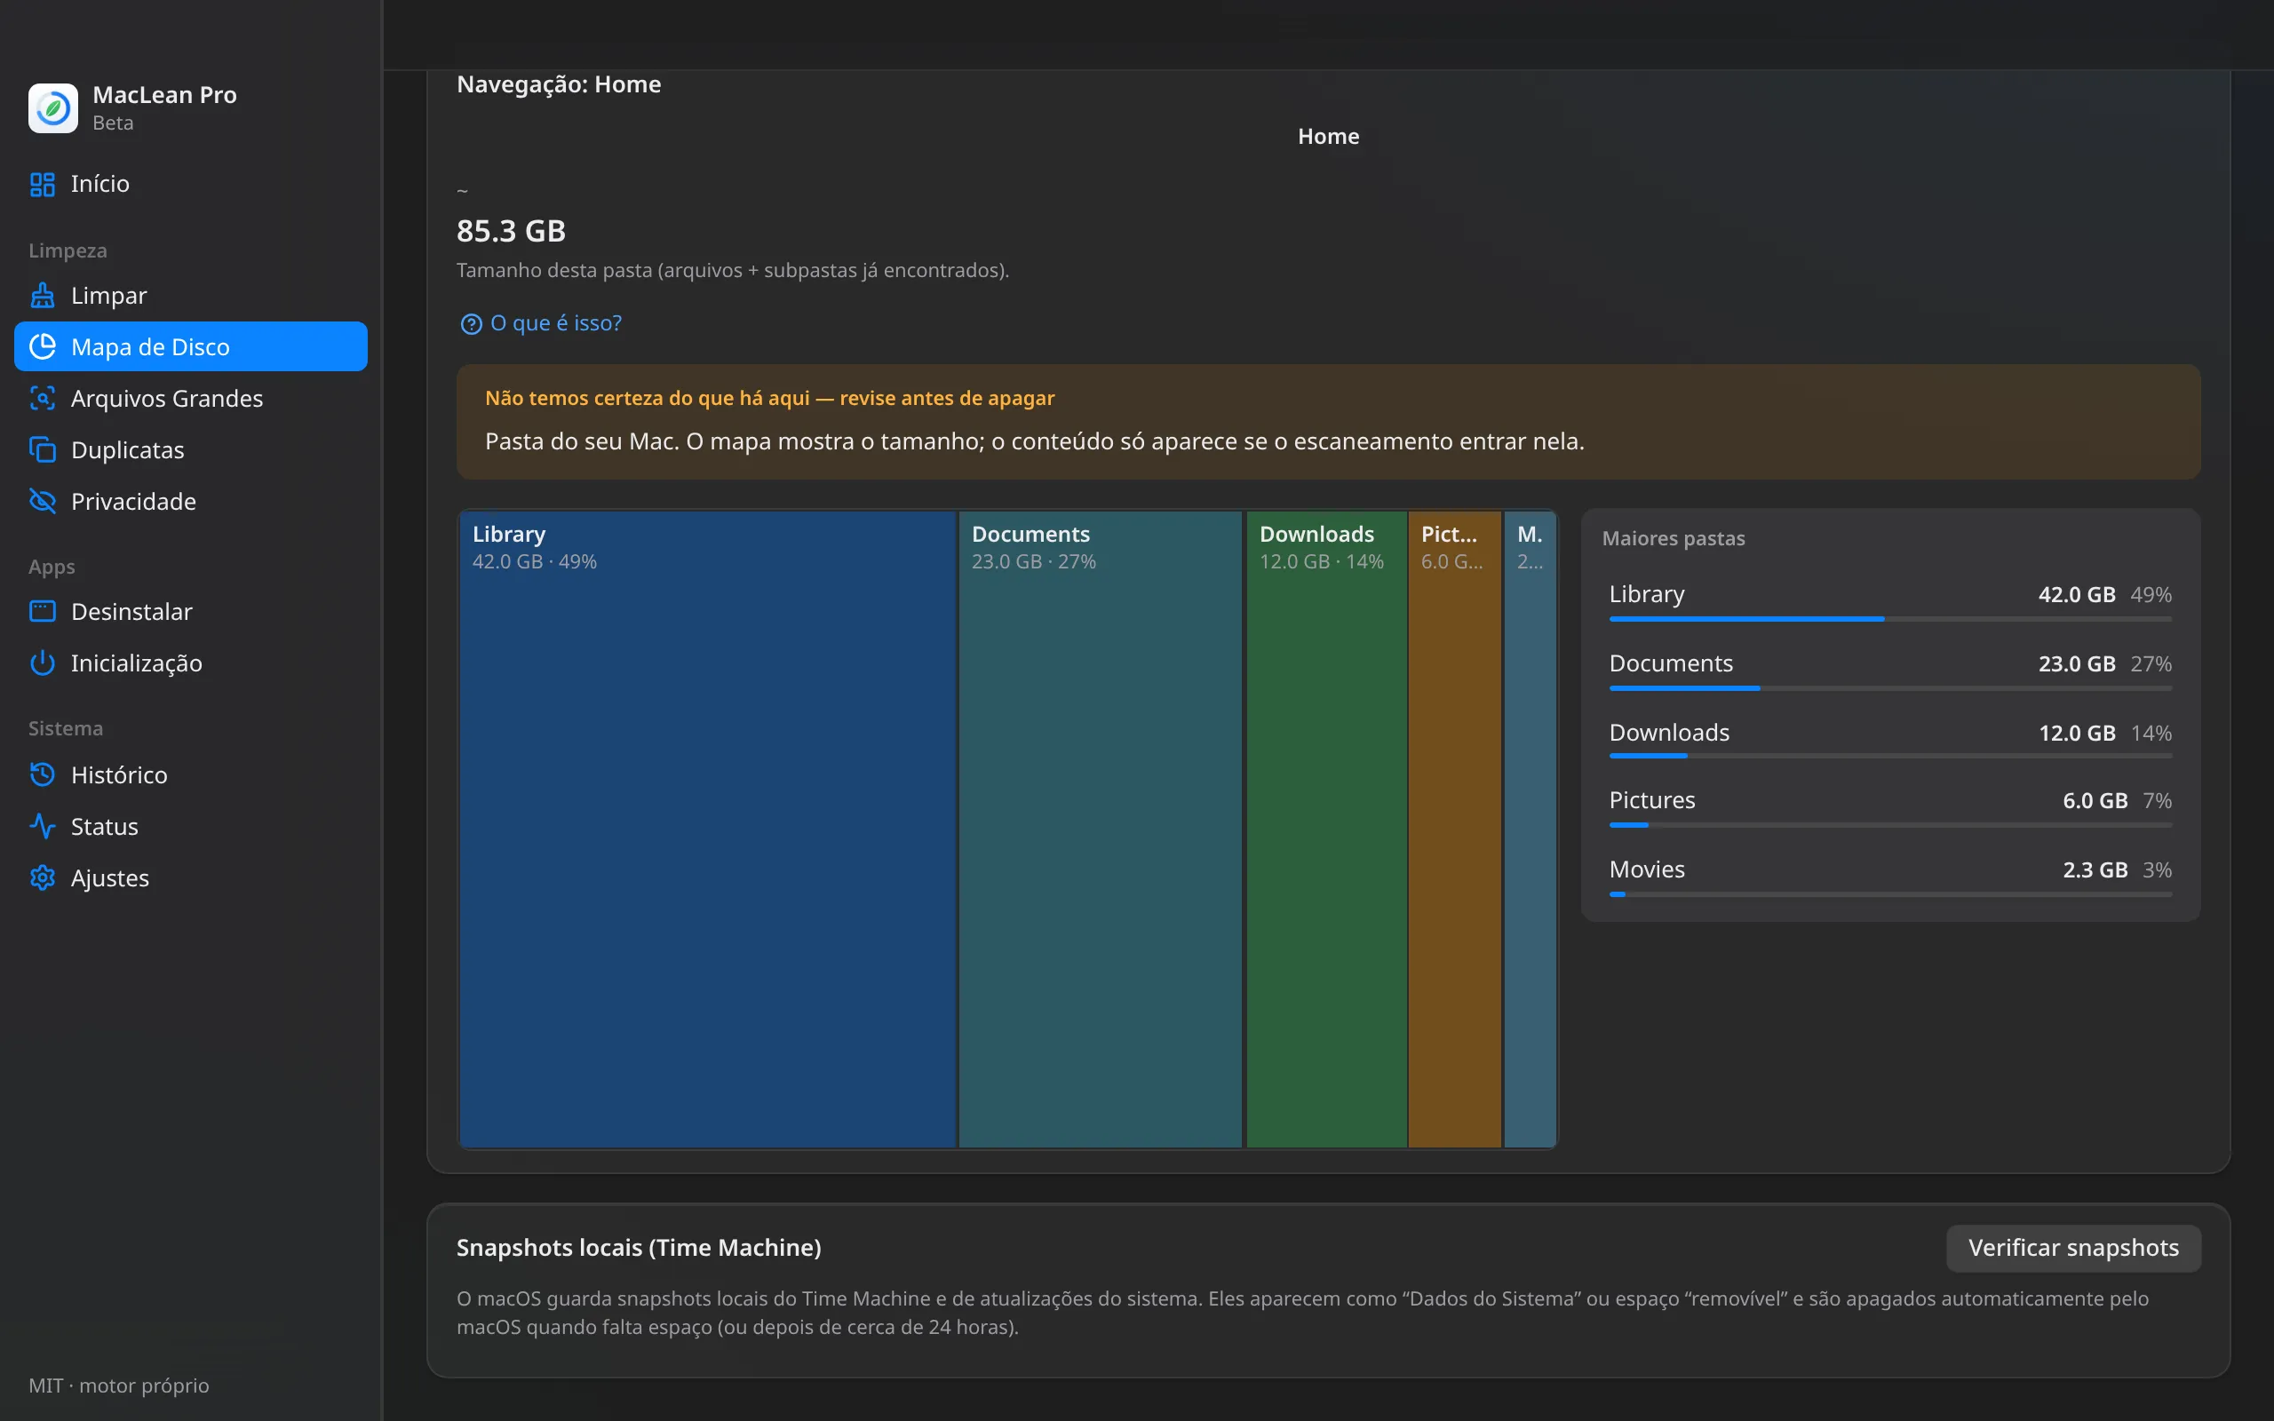Click the Desinstalar window icon
Screen dimensions: 2274x1421
(43, 612)
